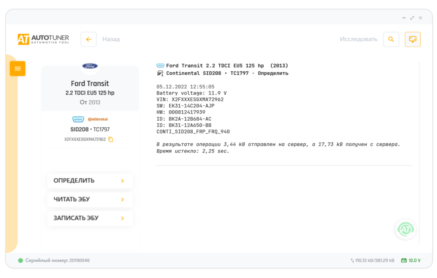Expand the ЗАПИСАТЬ ЭБУ chevron arrow
This screenshot has height=278, width=437.
click(122, 218)
